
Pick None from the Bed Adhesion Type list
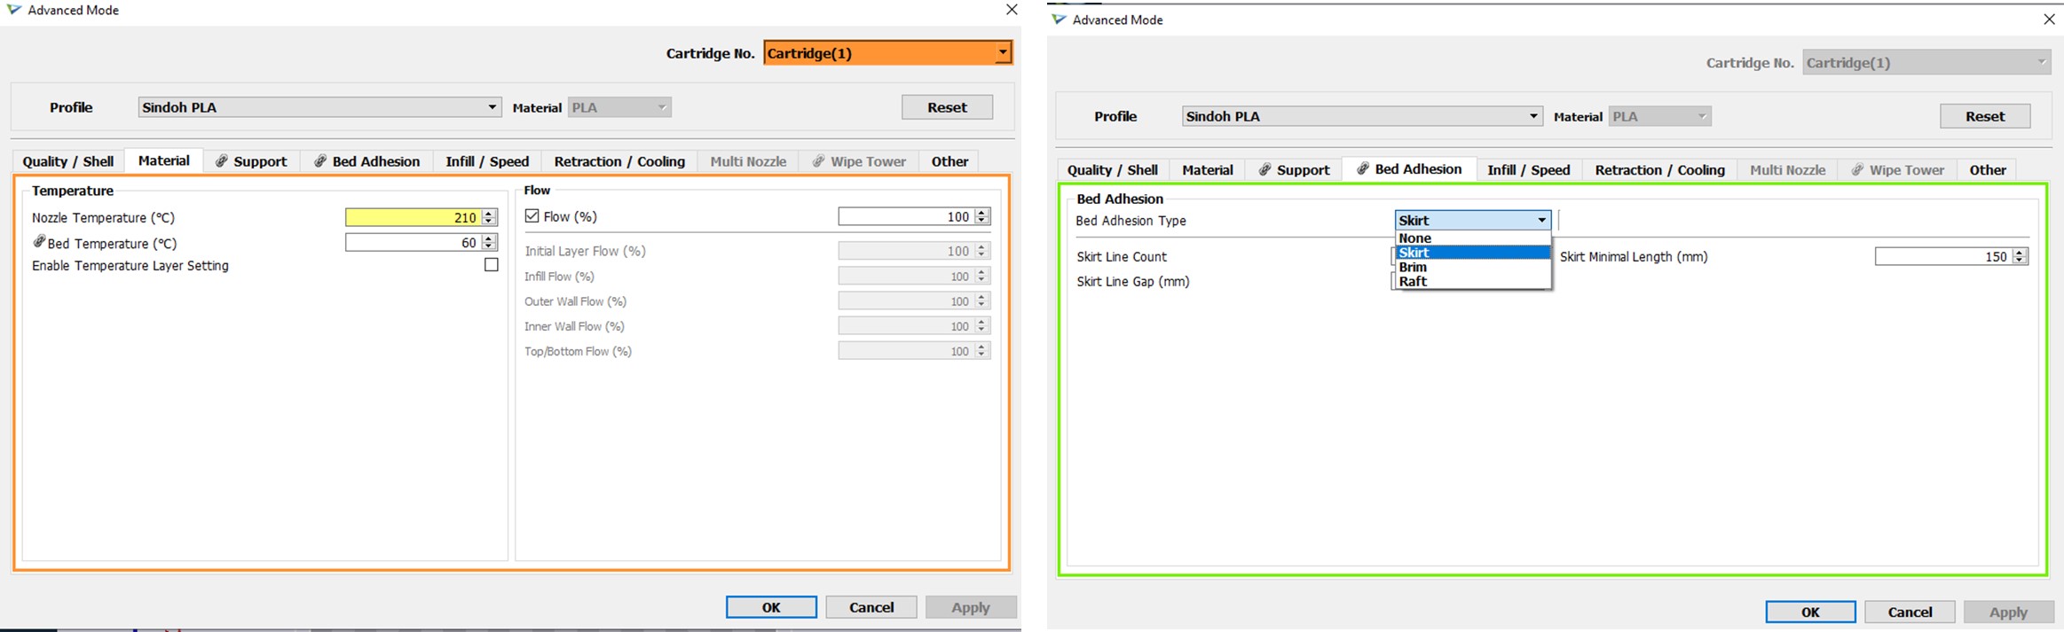1414,238
